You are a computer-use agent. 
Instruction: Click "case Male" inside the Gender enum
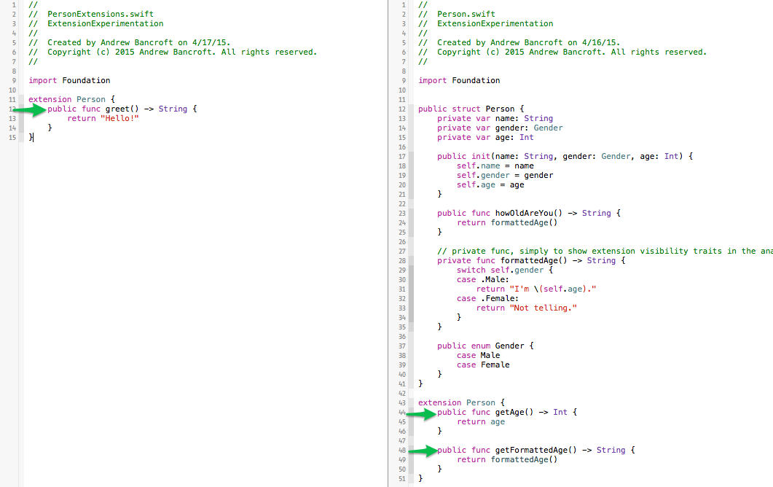(482, 356)
